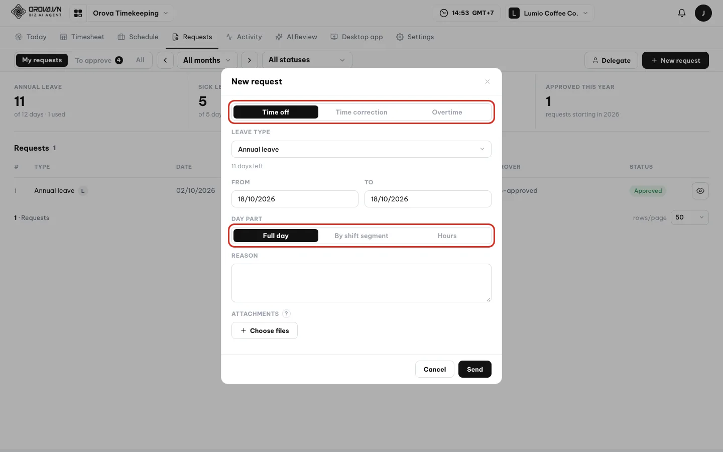Select Full day day part

[x=276, y=236]
